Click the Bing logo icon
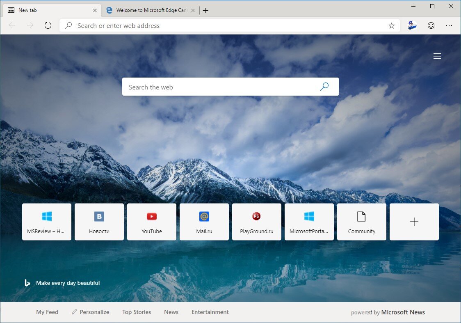The image size is (461, 323). click(27, 283)
